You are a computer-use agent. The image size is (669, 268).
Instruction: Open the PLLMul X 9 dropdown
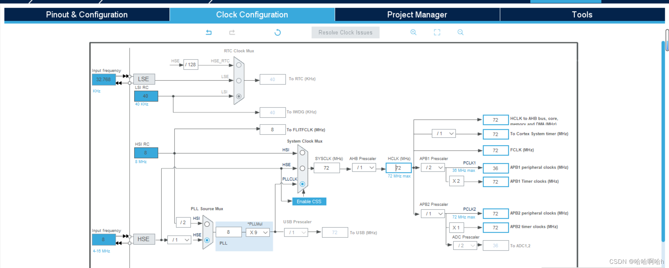click(258, 232)
